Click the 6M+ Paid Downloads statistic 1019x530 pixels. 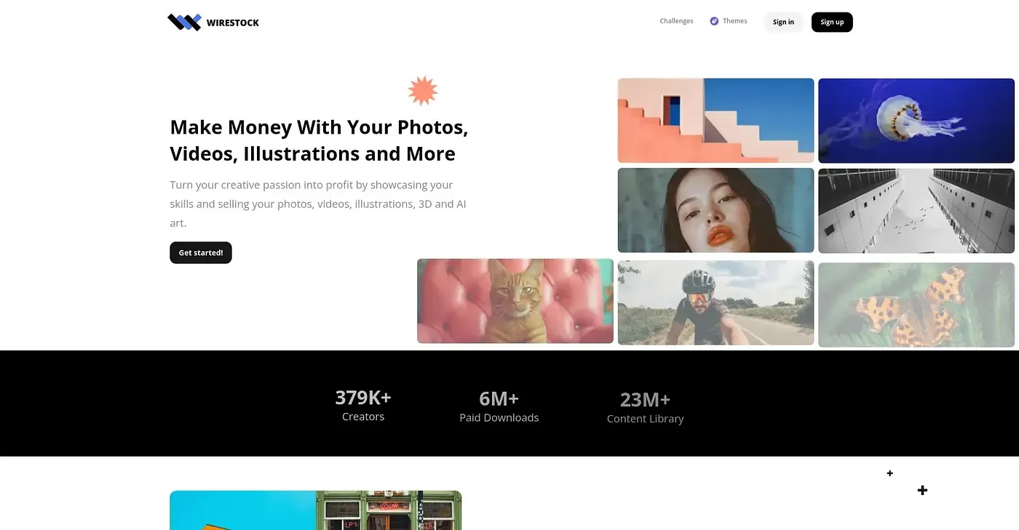coord(499,406)
